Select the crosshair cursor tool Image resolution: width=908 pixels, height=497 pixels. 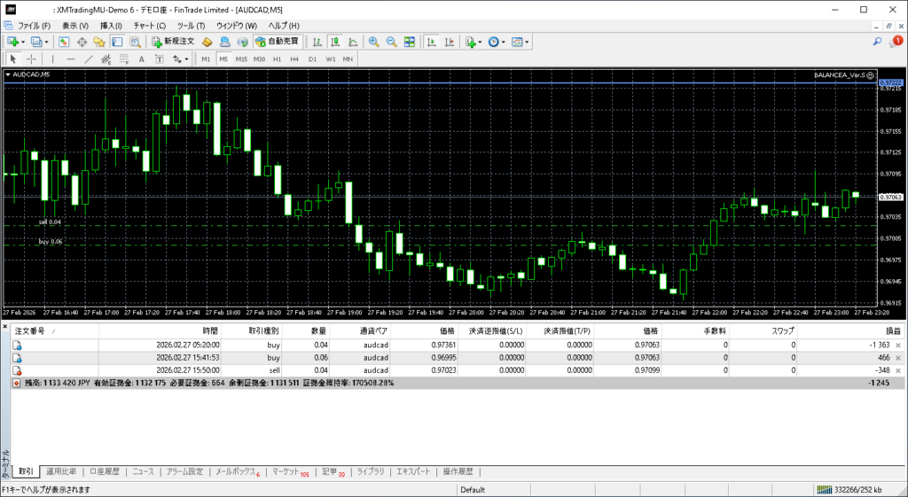31,59
